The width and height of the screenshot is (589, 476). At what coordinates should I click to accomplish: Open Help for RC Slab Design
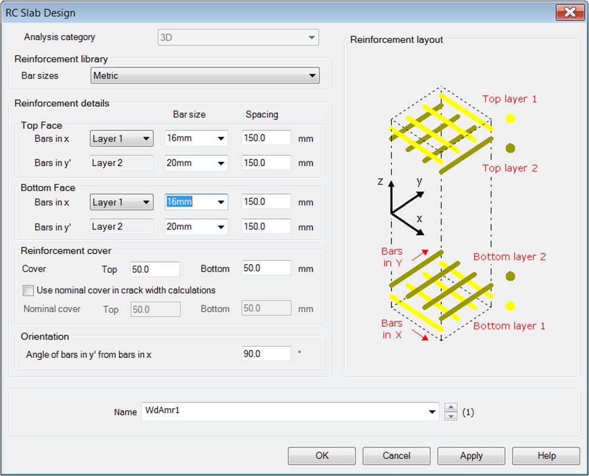tap(546, 456)
